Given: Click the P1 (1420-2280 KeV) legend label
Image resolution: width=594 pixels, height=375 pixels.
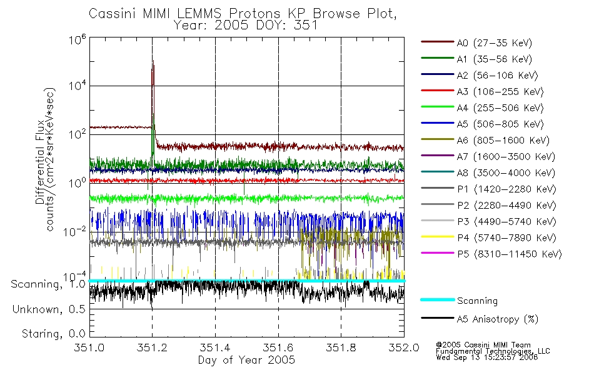Looking at the screenshot, I should coord(506,189).
